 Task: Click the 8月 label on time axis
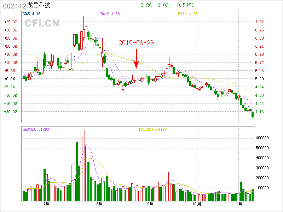[x=99, y=204]
